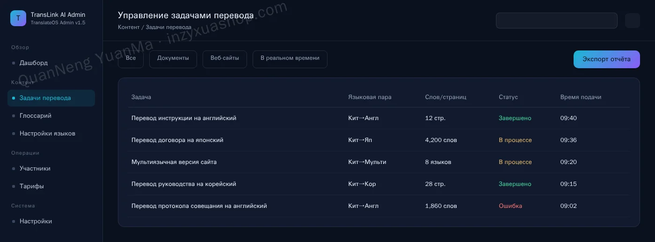Open the Перевод инструкции на английский task row
The image size is (655, 242).
coord(379,118)
